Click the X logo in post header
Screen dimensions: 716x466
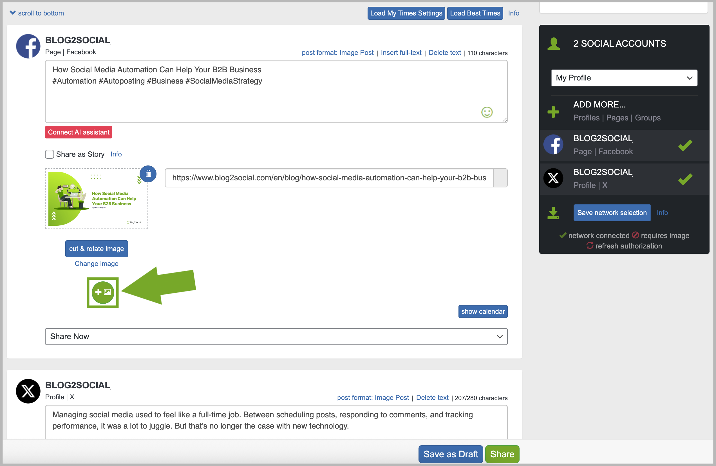click(28, 391)
